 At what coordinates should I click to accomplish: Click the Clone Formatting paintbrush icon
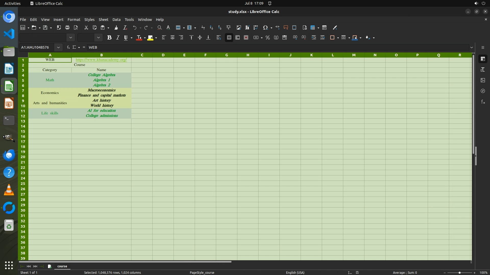click(116, 28)
